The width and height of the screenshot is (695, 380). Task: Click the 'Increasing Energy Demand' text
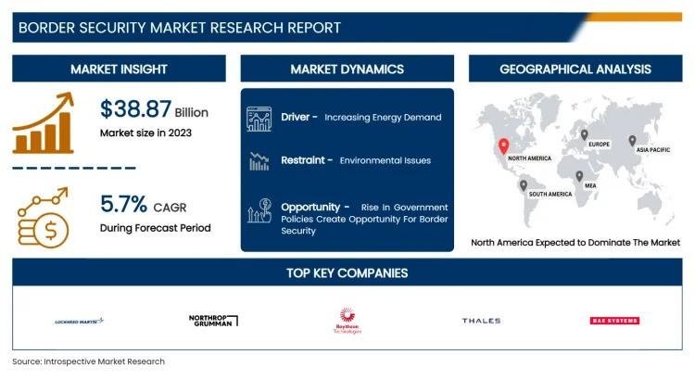point(383,118)
